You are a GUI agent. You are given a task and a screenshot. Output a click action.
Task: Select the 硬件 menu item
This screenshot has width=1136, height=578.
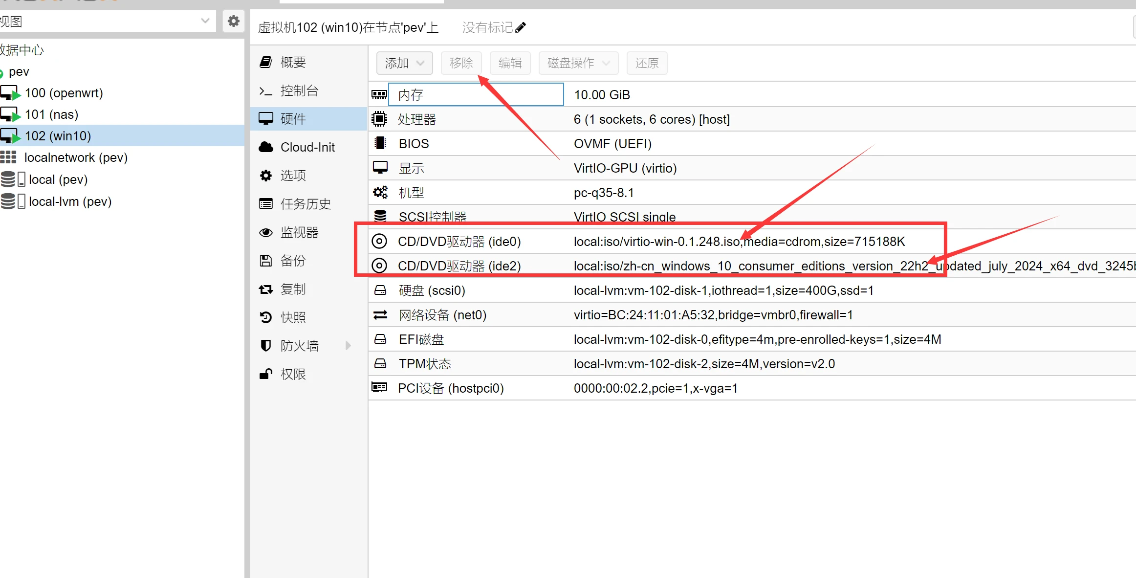click(308, 119)
